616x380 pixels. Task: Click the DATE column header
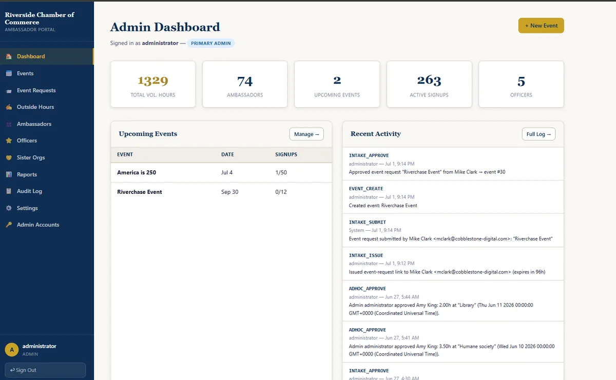(x=227, y=154)
